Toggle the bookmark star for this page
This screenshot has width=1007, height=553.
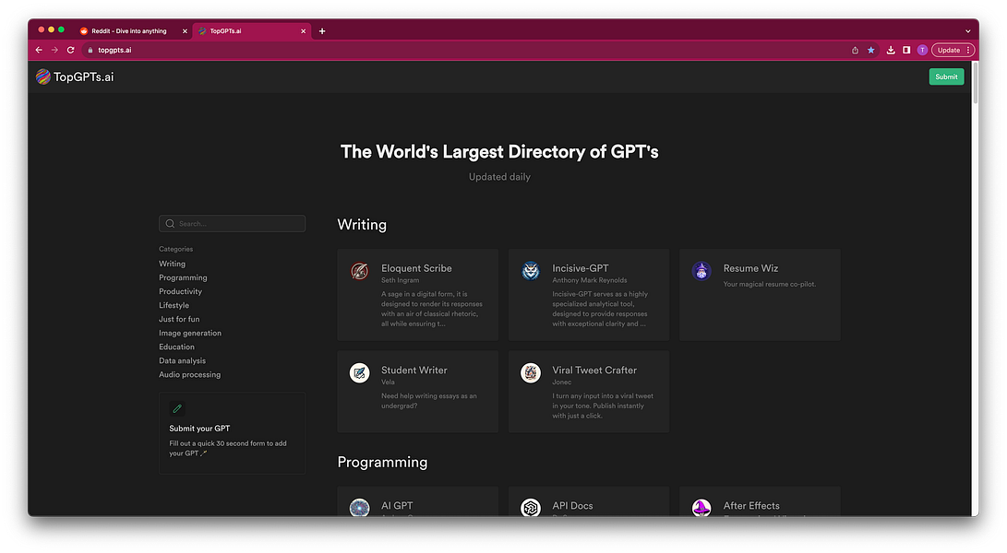click(x=870, y=50)
